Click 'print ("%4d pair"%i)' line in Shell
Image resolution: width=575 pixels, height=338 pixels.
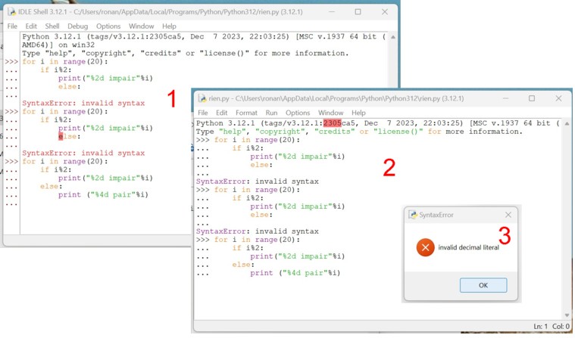coord(103,195)
